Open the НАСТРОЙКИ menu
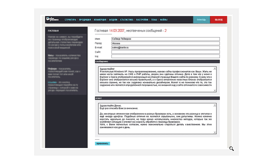The width and height of the screenshot is (271, 164). [x=142, y=20]
